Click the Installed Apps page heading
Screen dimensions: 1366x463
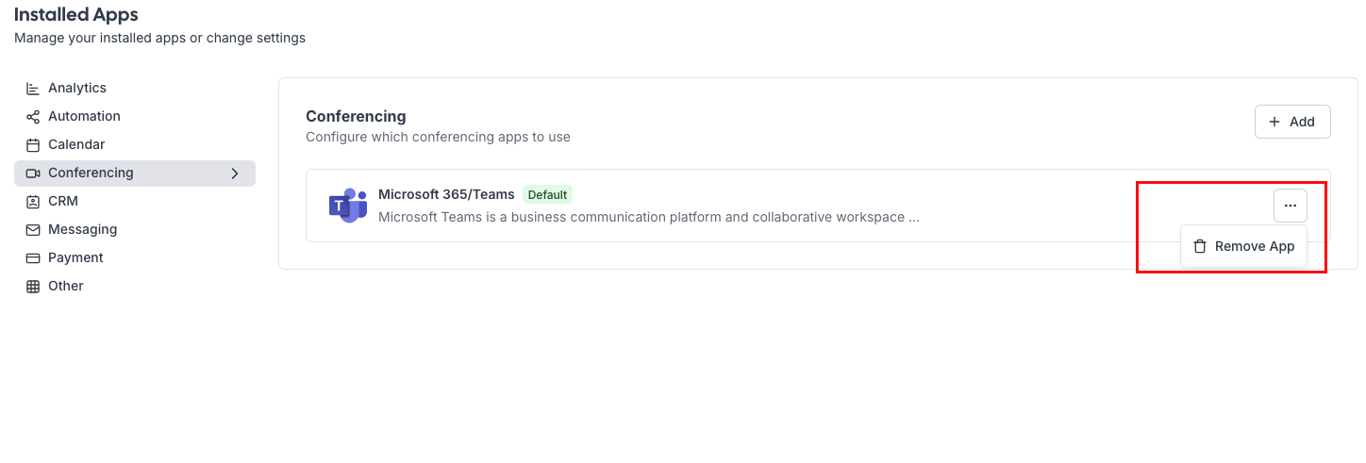click(x=76, y=15)
